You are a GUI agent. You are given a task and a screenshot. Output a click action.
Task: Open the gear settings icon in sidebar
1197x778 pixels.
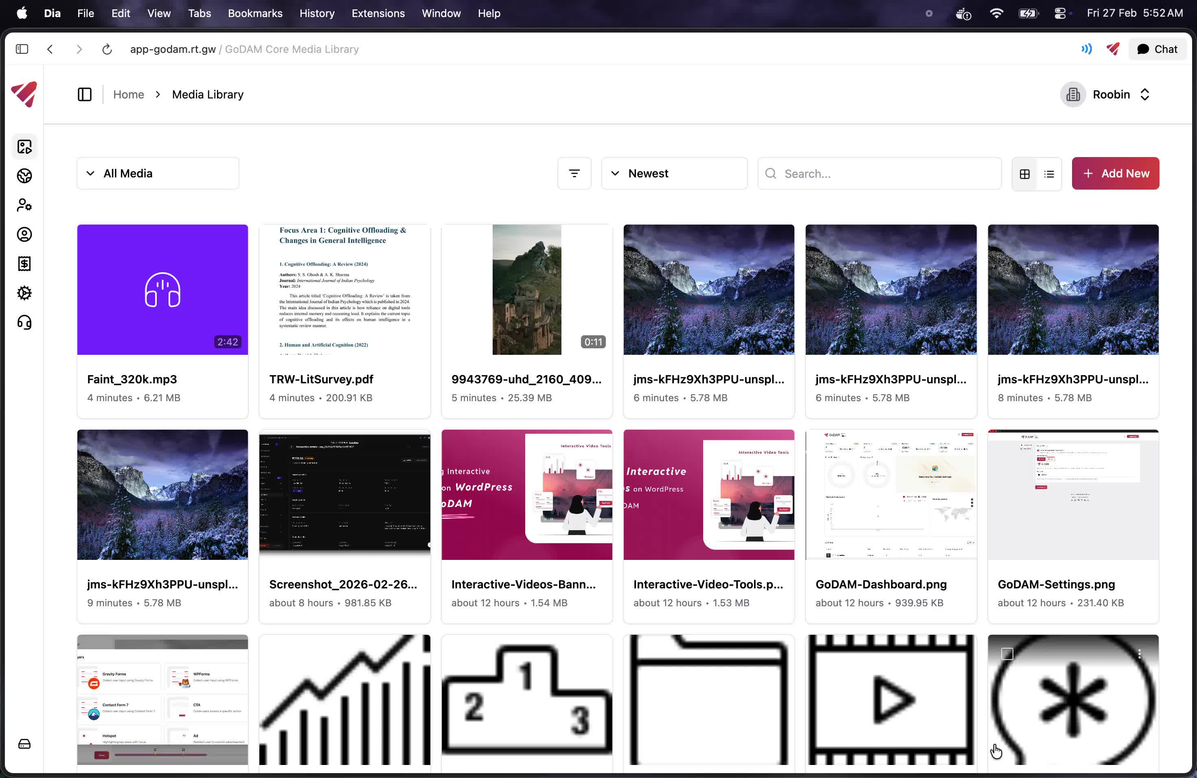coord(24,293)
